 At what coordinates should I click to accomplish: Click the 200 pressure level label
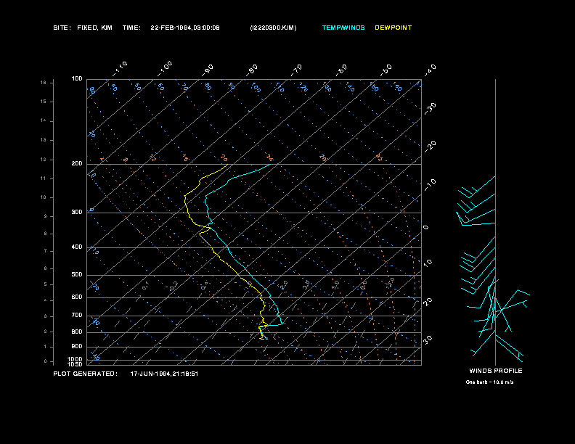pos(77,164)
